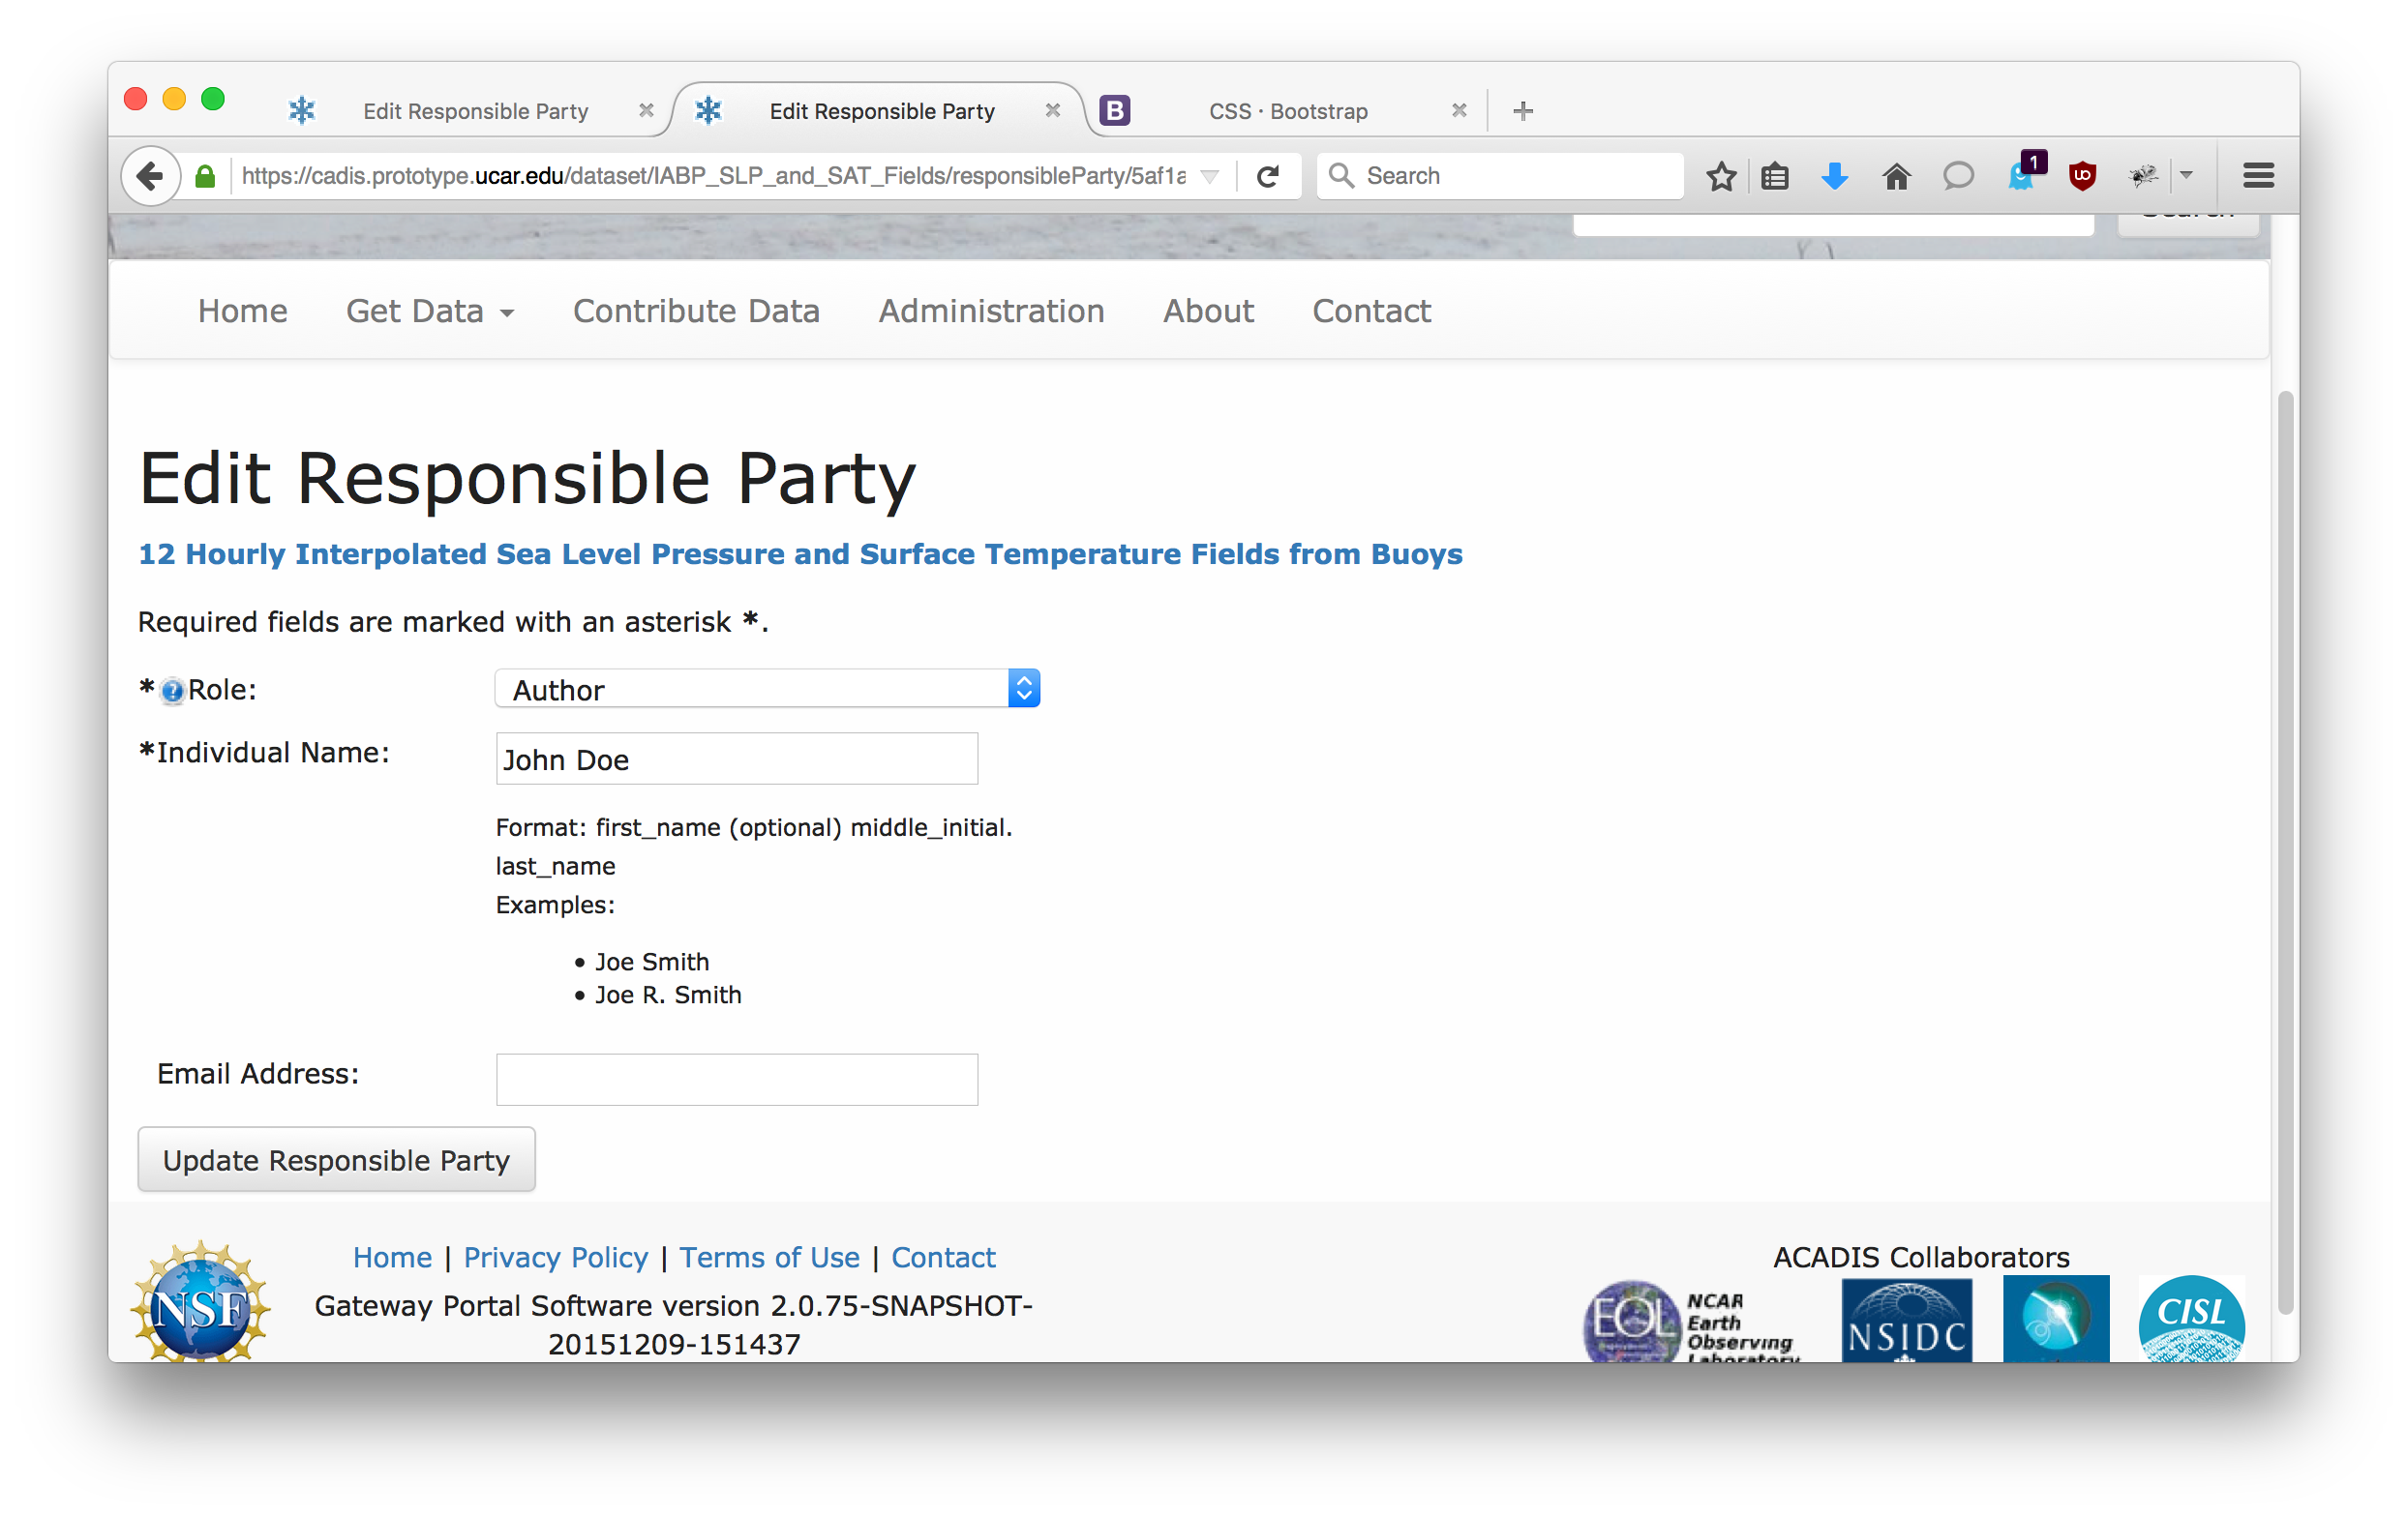The image size is (2408, 1517).
Task: Click the notification bell with badge
Action: pyautogui.click(x=2022, y=177)
